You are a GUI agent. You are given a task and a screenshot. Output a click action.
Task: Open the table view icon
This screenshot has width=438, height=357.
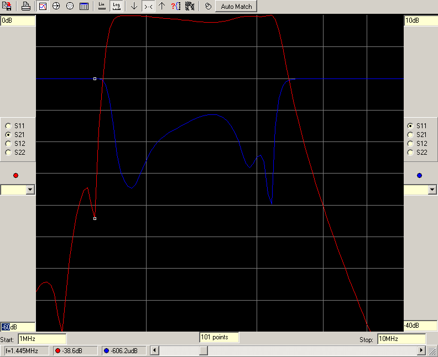tap(84, 6)
